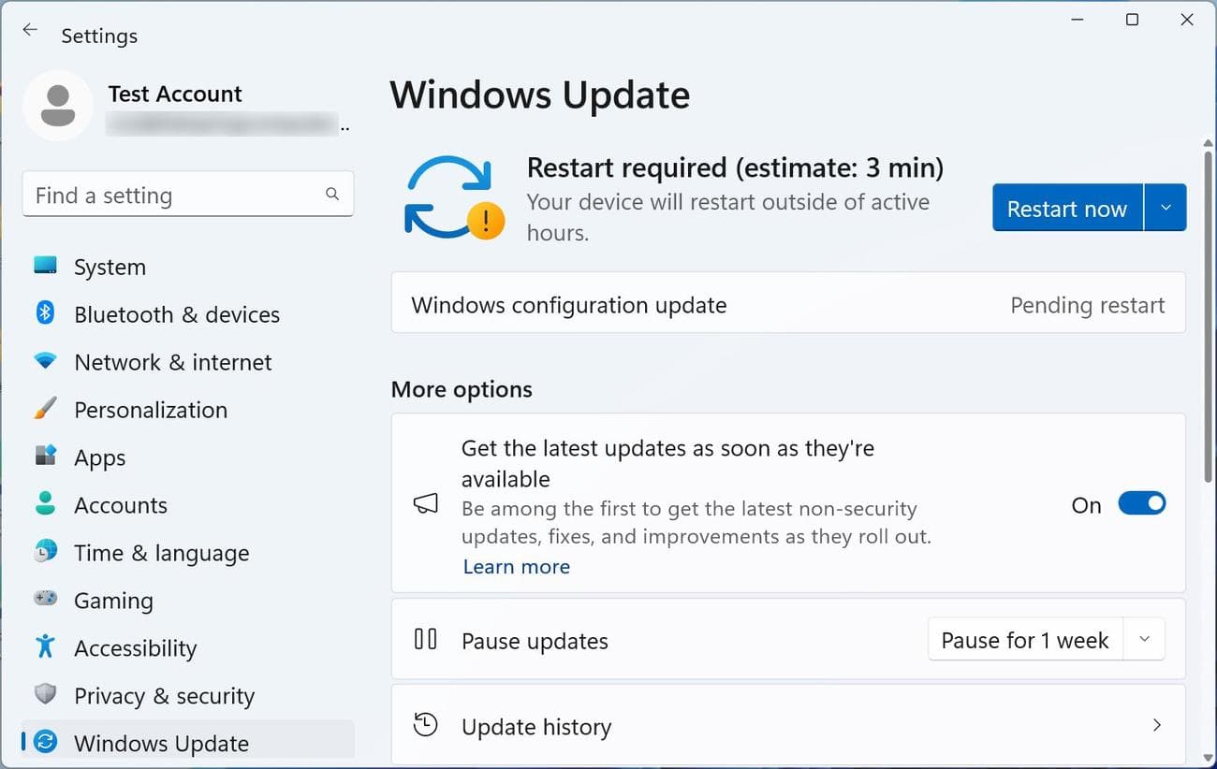Open the Pause for 1 week dropdown
Screen dimensions: 1217x769
(x=1144, y=639)
